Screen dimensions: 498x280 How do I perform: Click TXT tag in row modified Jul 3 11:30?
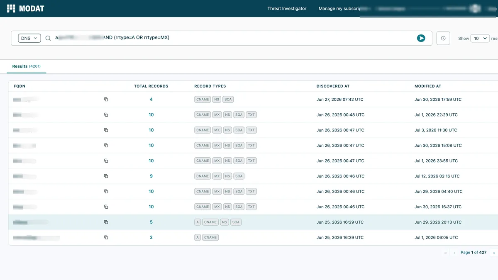[251, 130]
